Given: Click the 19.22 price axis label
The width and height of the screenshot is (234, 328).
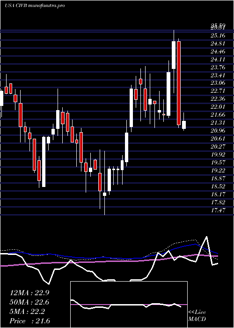Looking at the screenshot, I should coord(218,171).
